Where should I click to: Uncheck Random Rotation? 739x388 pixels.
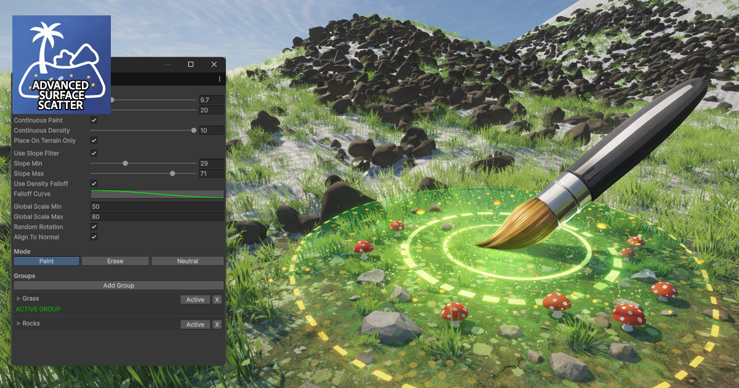[94, 227]
